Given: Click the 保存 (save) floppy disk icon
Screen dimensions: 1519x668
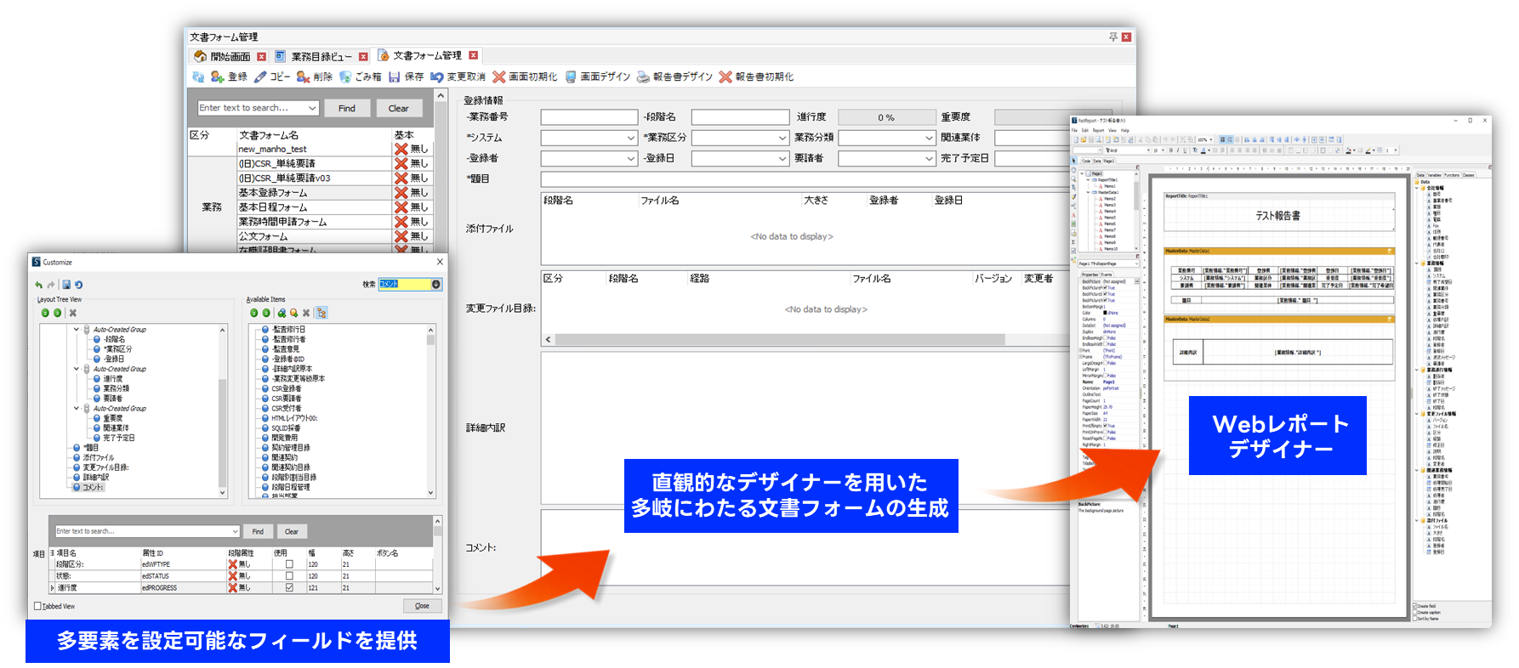Looking at the screenshot, I should 395,76.
